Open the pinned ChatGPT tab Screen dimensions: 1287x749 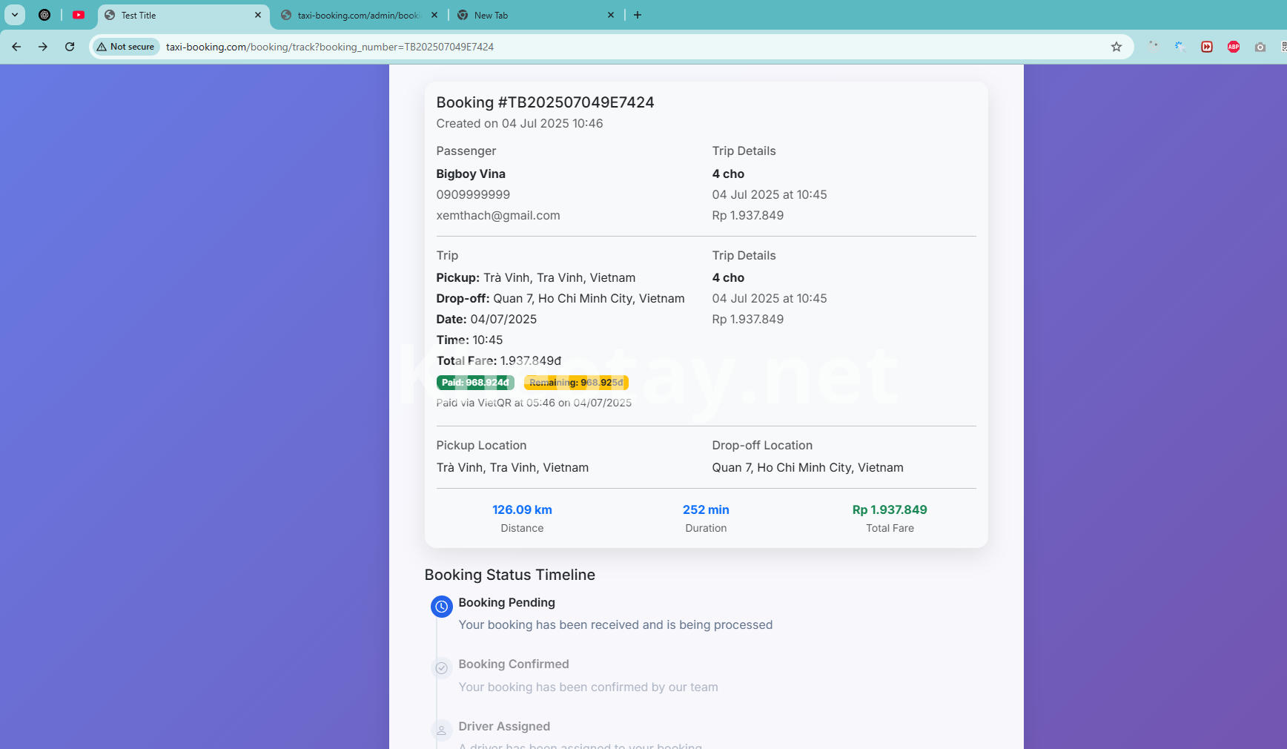tap(44, 15)
